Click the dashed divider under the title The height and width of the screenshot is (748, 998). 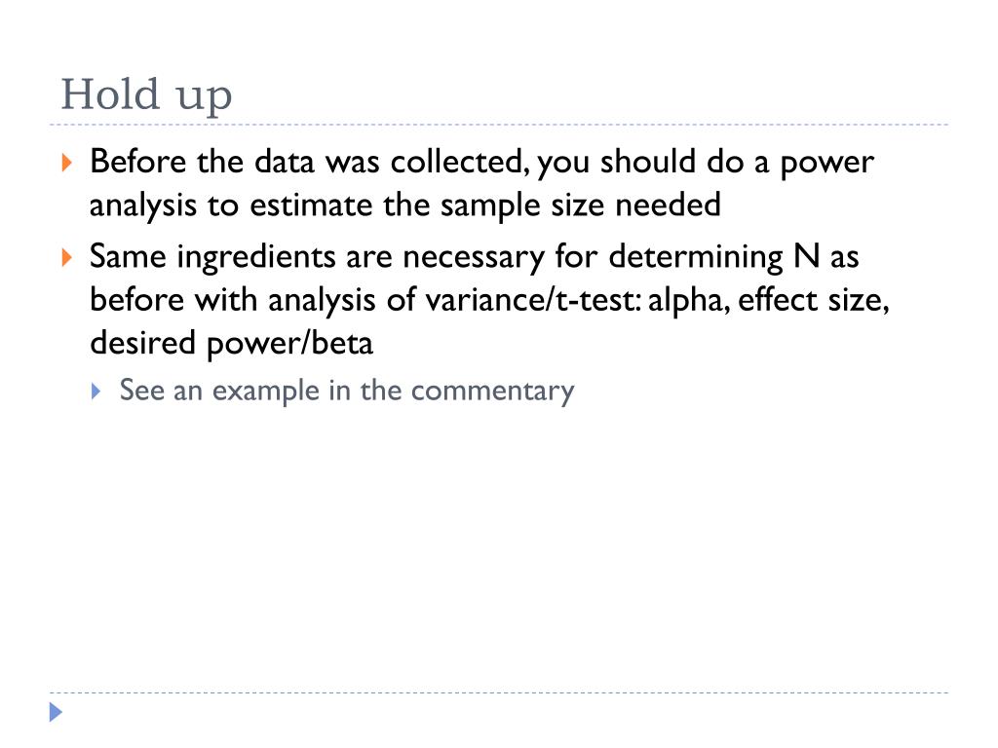[x=499, y=125]
